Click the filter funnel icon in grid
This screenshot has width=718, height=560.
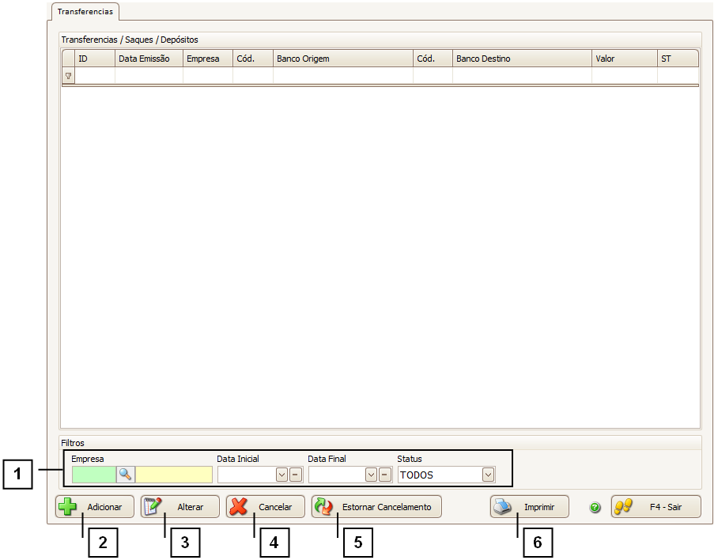[68, 76]
